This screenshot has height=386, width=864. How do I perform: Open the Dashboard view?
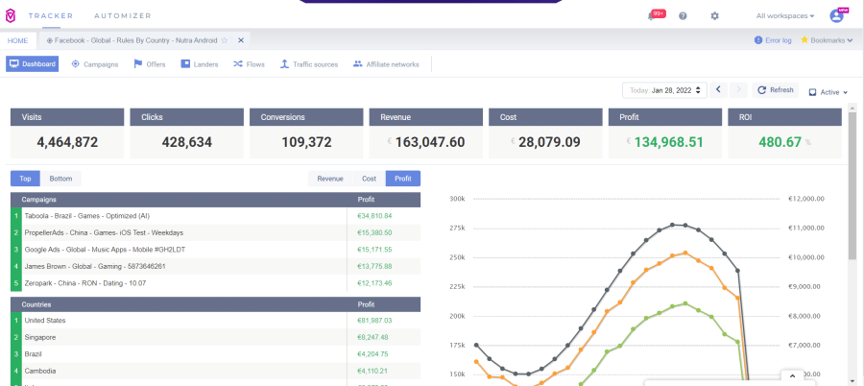click(x=33, y=64)
